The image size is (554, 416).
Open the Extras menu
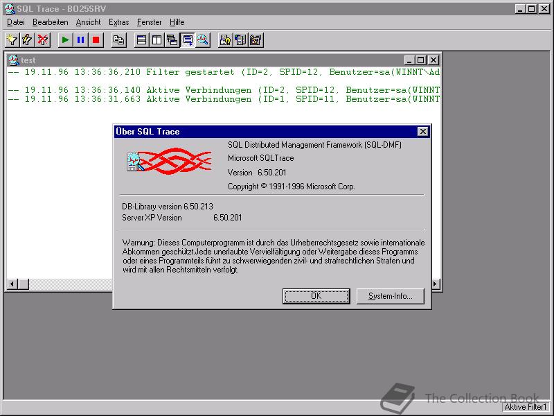(118, 22)
